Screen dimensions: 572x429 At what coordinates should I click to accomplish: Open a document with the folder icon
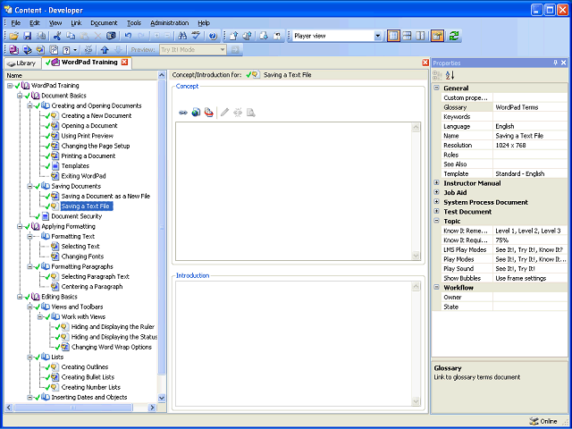point(14,36)
